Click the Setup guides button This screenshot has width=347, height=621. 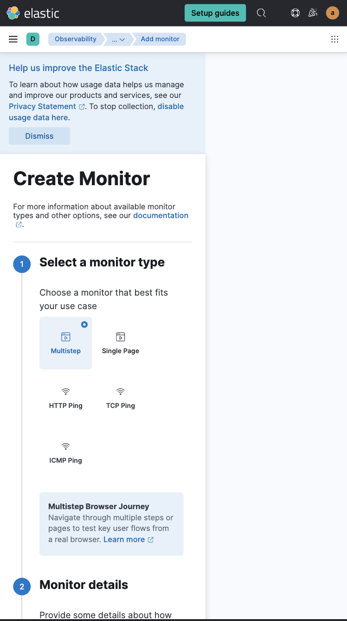[x=215, y=13]
